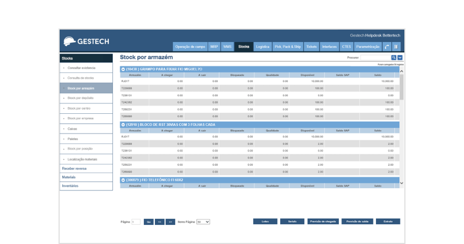Image resolution: width=464 pixels, height=244 pixels.
Task: Open the advanced search dropdown arrow
Action: [400, 57]
